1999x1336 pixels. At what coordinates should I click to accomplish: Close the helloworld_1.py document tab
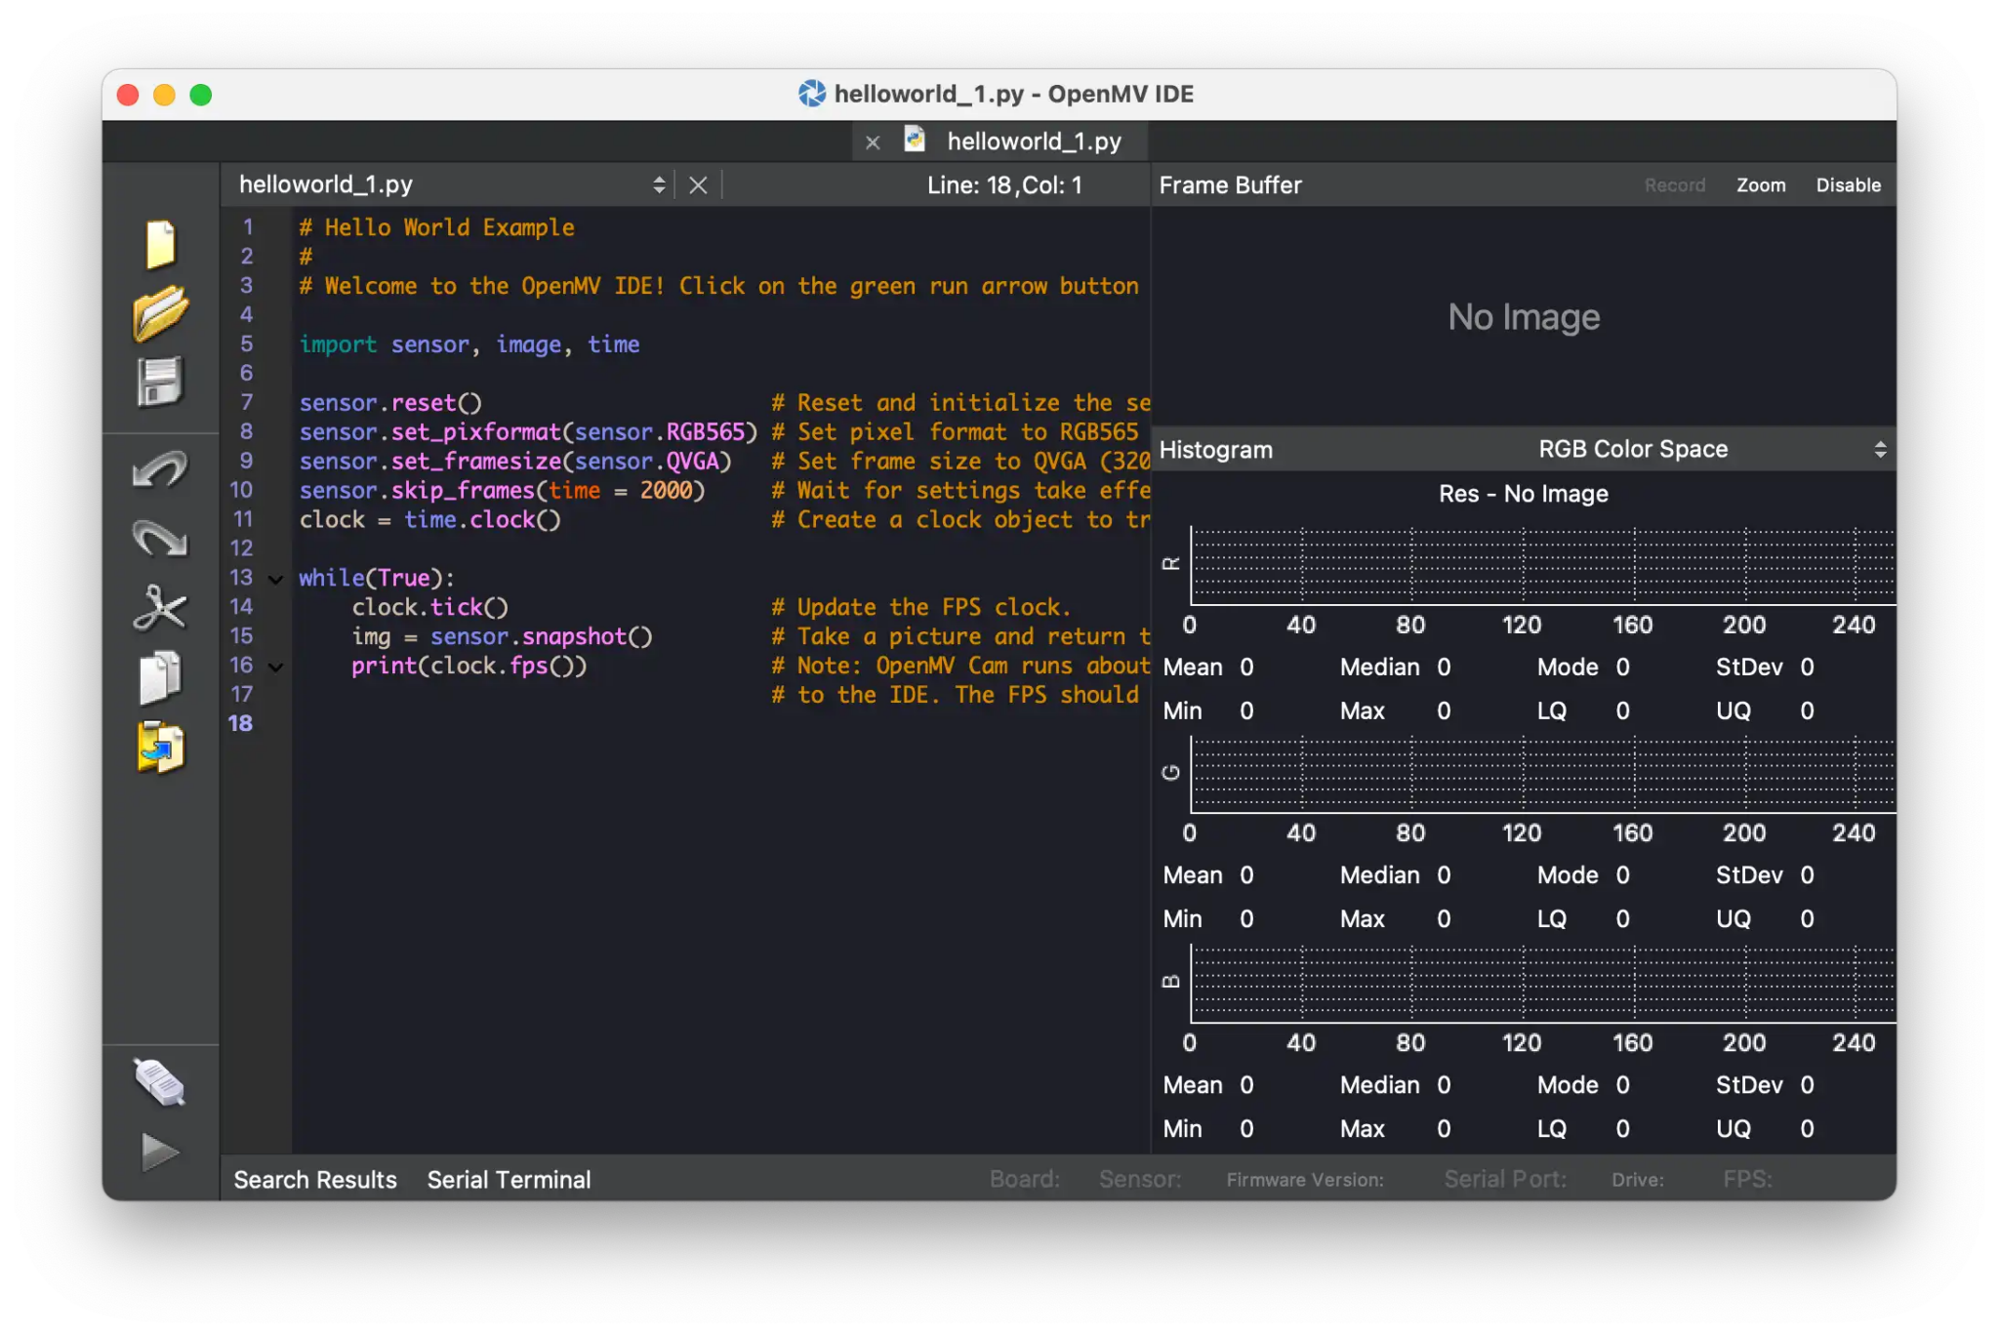click(x=873, y=142)
